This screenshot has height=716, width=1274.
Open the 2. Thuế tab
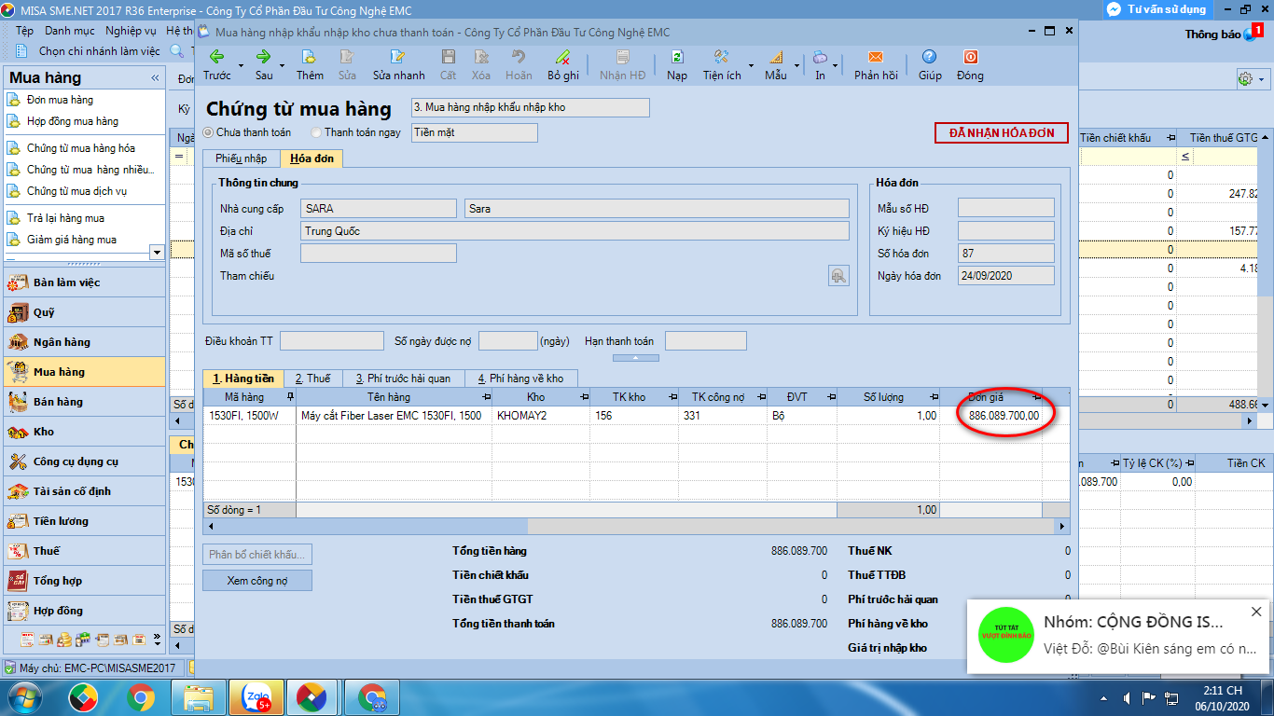pyautogui.click(x=312, y=379)
